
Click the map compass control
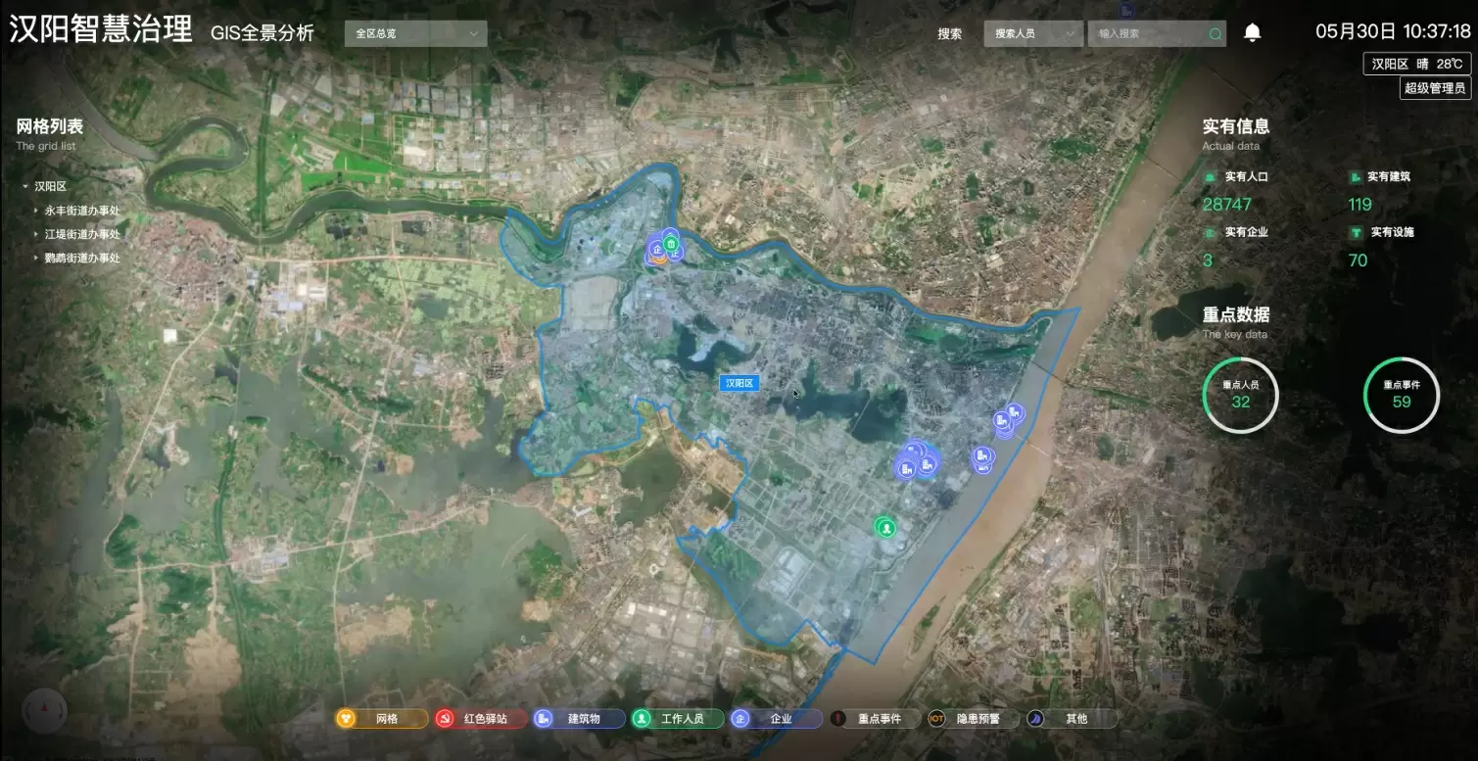[x=44, y=711]
